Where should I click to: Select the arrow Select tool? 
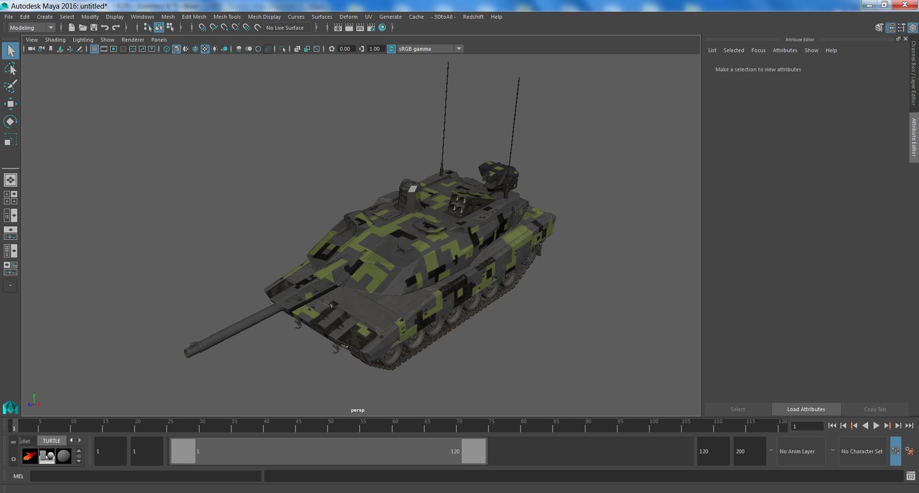[11, 51]
